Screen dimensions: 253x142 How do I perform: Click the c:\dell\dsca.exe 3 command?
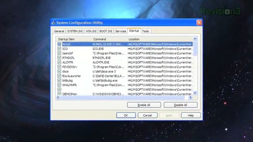click(x=104, y=71)
